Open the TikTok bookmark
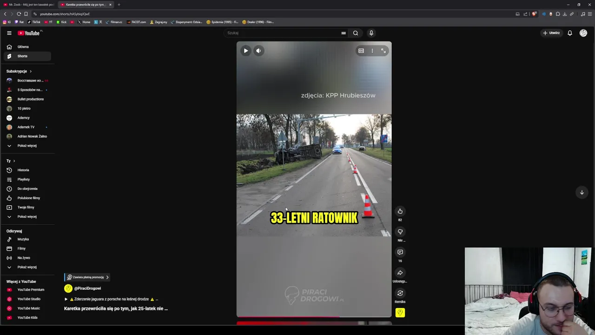 click(34, 22)
